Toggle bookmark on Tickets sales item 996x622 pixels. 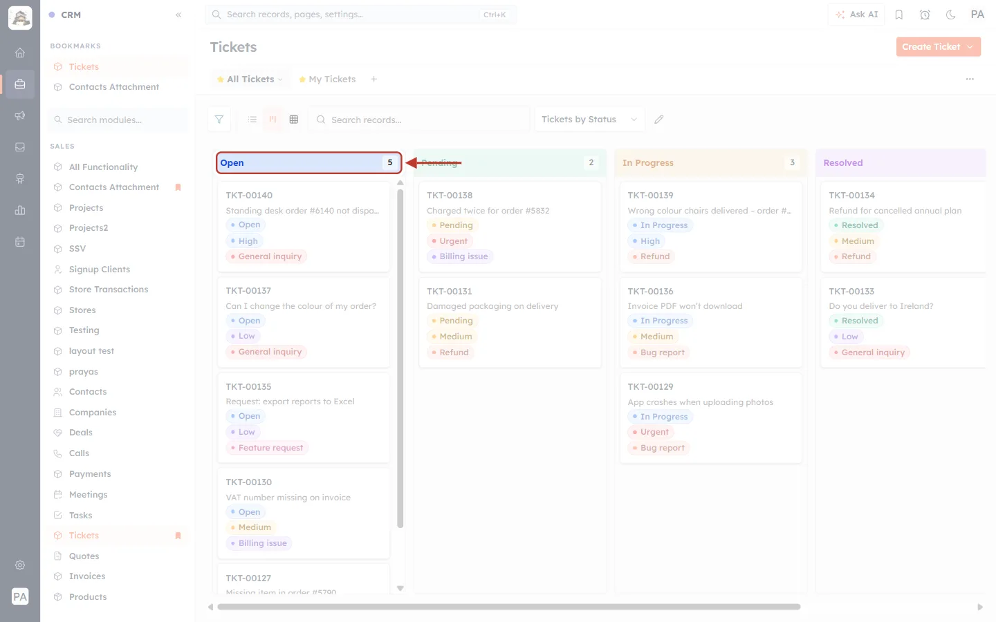(178, 536)
